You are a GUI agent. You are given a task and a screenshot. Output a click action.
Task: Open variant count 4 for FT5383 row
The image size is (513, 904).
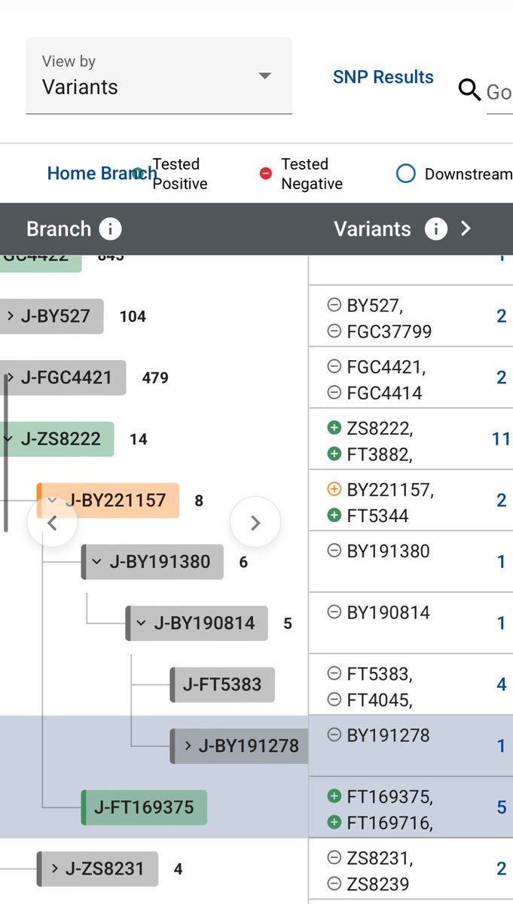coord(502,685)
